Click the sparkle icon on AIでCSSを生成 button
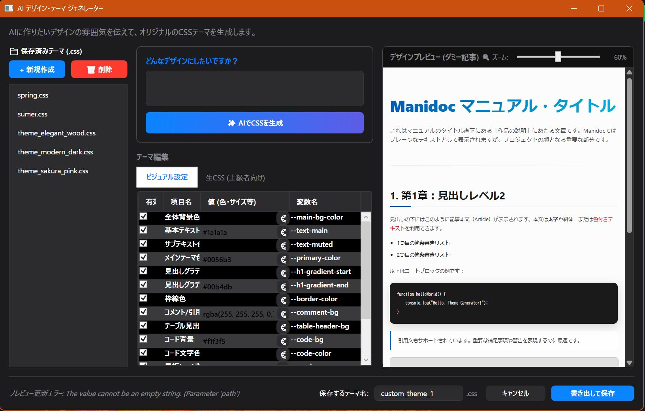Screen dimensions: 645x411 pos(231,123)
